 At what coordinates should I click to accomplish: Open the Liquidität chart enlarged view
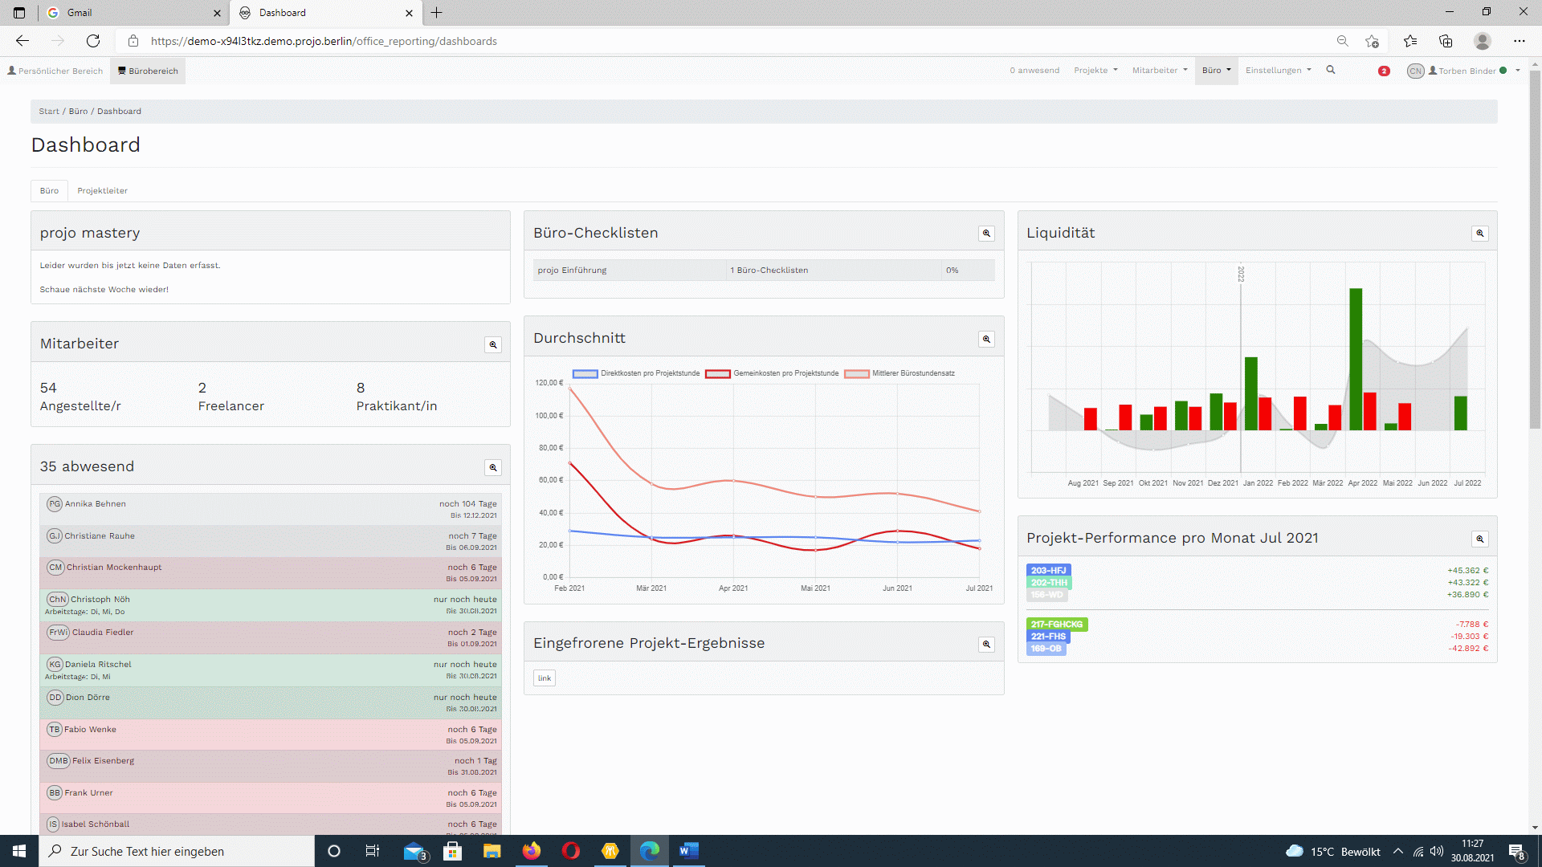(x=1480, y=234)
